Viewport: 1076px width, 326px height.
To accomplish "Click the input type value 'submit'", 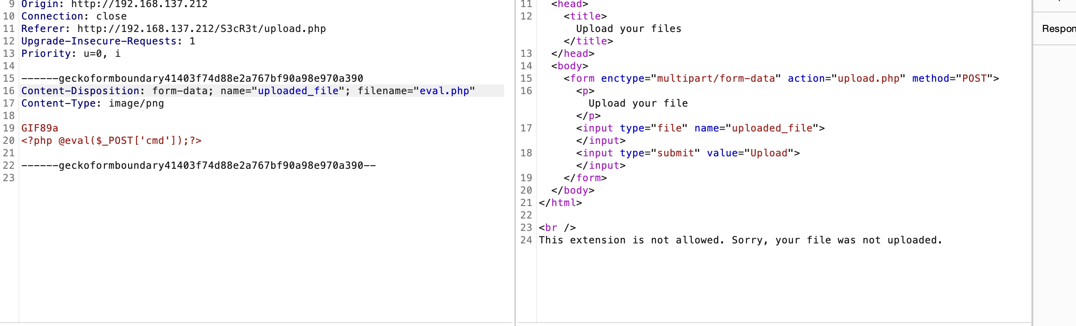I will (675, 153).
